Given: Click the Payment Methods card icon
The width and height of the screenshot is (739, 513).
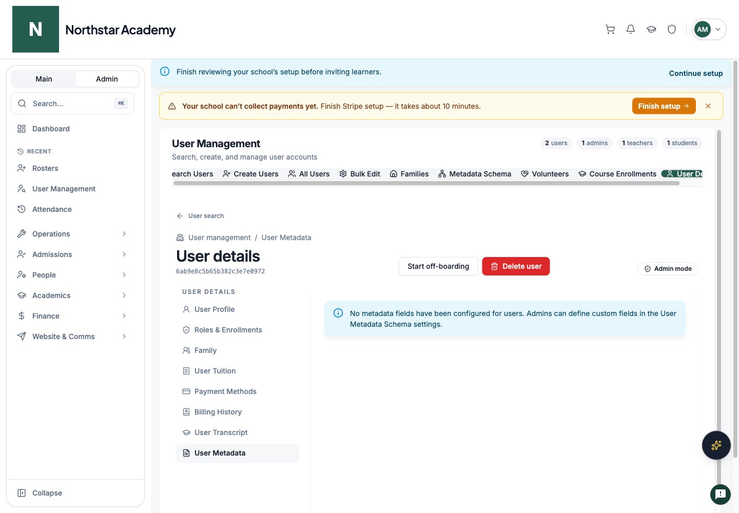Looking at the screenshot, I should point(186,391).
